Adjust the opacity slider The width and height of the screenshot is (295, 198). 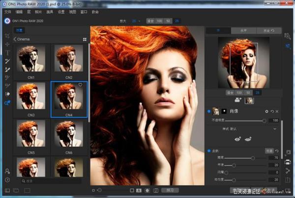coord(264,120)
